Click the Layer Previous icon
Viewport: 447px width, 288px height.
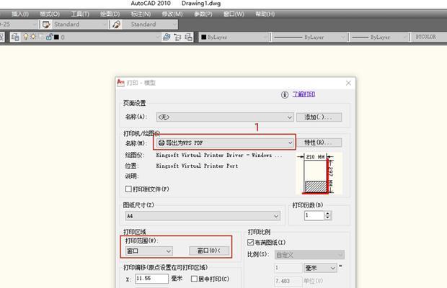tap(177, 37)
